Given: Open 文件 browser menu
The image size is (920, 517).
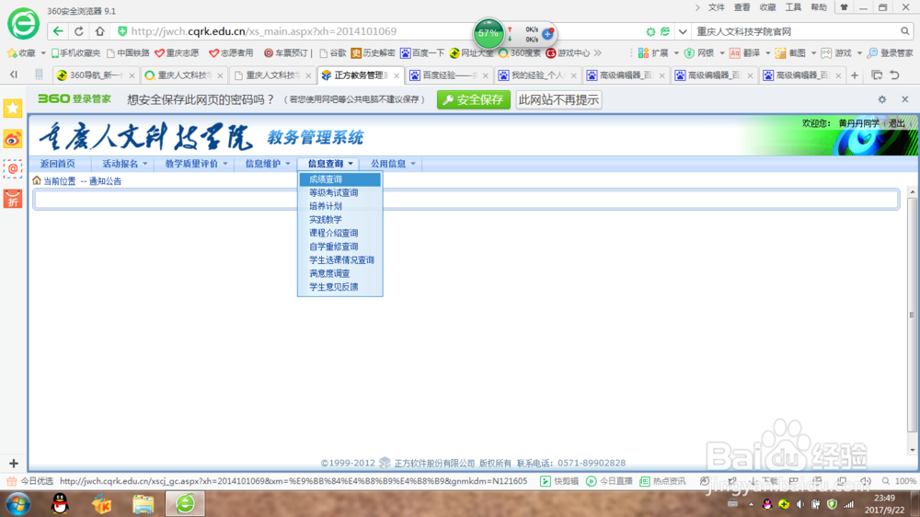Looking at the screenshot, I should (717, 7).
